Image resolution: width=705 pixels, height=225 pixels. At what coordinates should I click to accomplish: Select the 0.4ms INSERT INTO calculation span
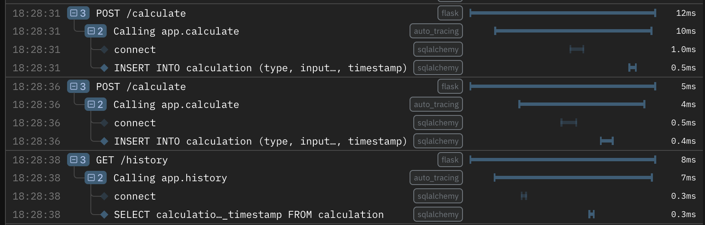pyautogui.click(x=260, y=141)
